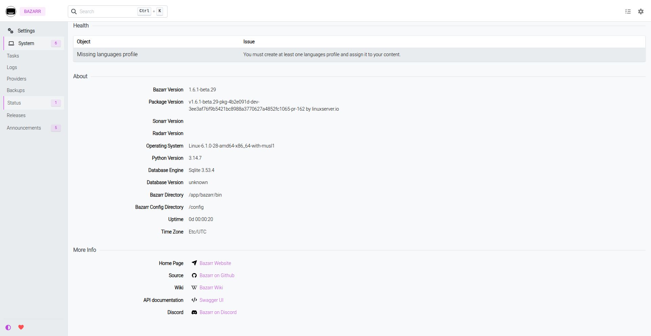Click the System badge showing 6
The width and height of the screenshot is (651, 336).
point(56,43)
